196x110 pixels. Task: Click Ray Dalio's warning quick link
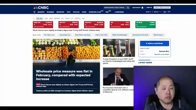(82, 35)
